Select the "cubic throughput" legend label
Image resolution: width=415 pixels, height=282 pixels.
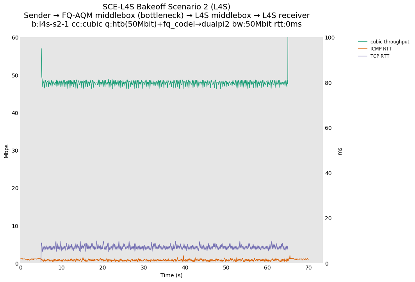click(x=390, y=42)
